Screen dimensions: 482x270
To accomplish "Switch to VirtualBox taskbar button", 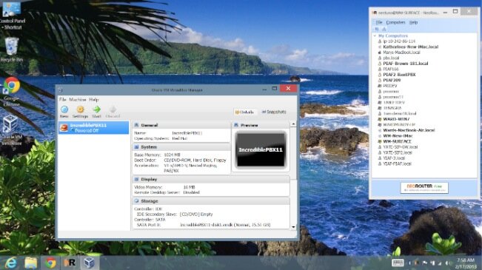I will point(89,263).
